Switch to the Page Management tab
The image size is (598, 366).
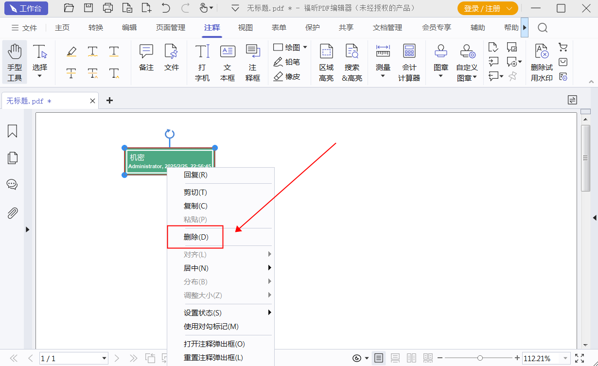pyautogui.click(x=171, y=28)
